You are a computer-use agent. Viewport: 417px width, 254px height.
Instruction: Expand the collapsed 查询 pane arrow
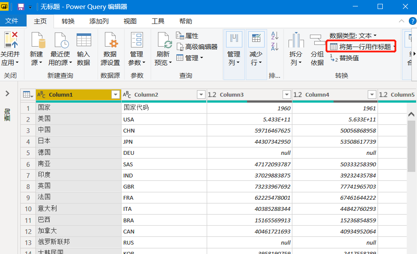point(7,94)
